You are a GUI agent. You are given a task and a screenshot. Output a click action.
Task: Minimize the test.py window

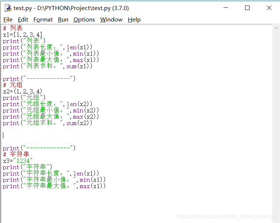(226, 8)
